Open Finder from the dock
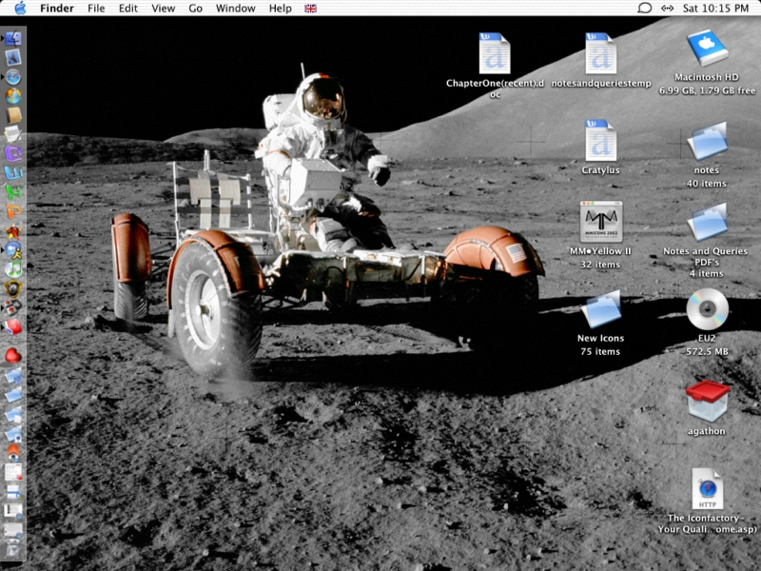 13,38
